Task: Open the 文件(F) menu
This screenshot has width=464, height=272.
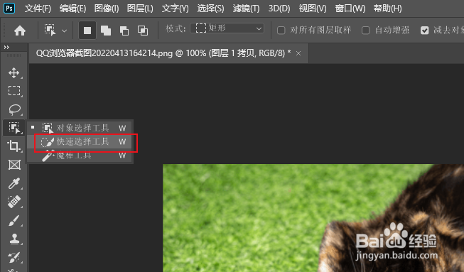Action: pyautogui.click(x=38, y=9)
